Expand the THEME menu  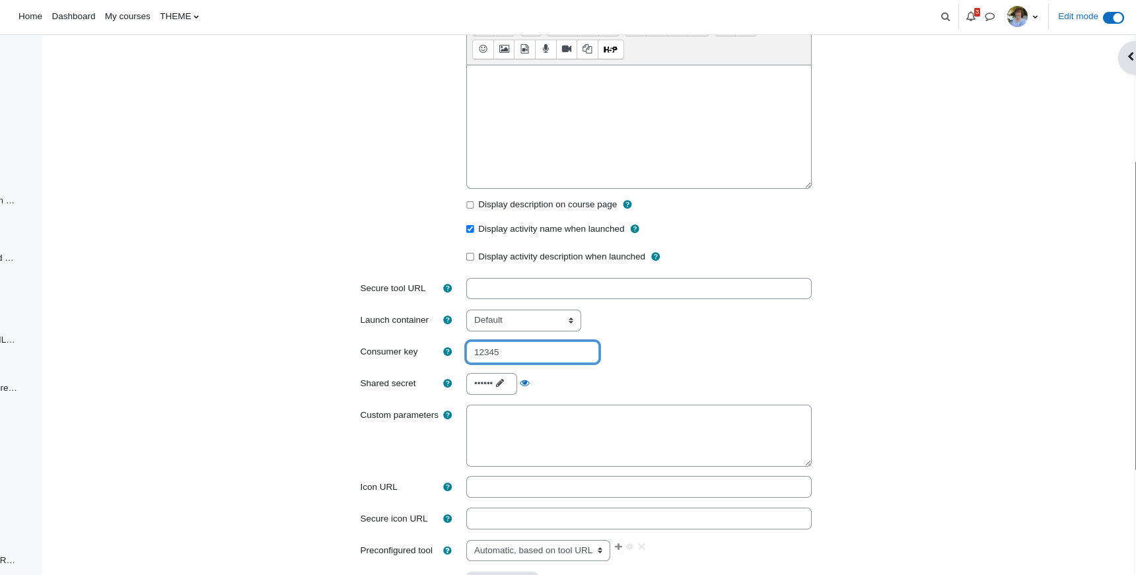pyautogui.click(x=179, y=17)
